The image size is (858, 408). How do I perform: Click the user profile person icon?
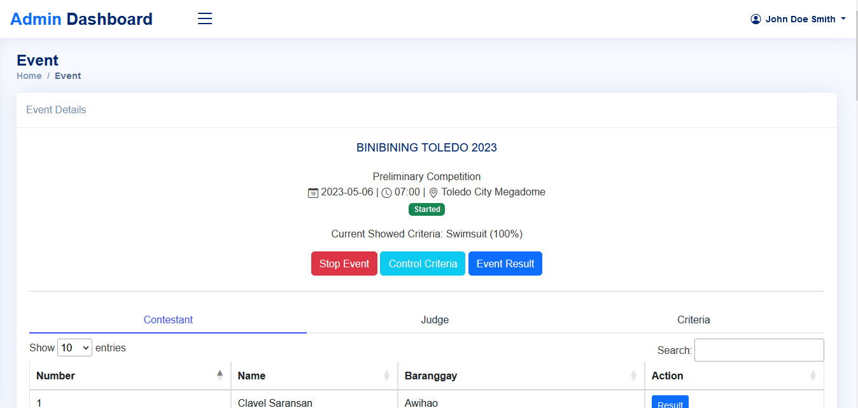(756, 18)
